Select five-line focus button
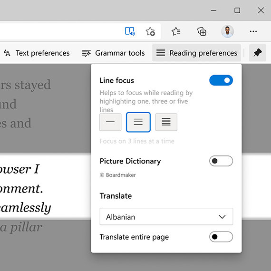Screen dimensions: 271x271 point(166,122)
